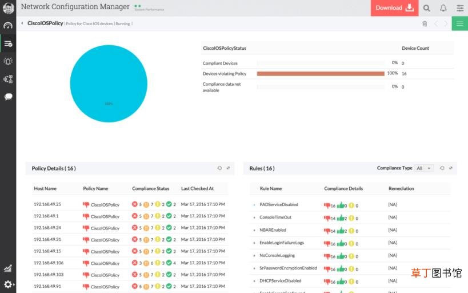Viewport: 468px width, 293px height.
Task: Sort by Host Name column header
Action: [45, 189]
